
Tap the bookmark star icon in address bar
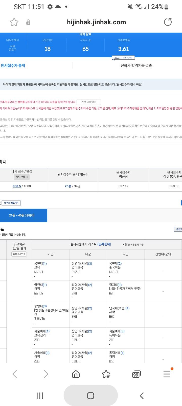[14, 22]
